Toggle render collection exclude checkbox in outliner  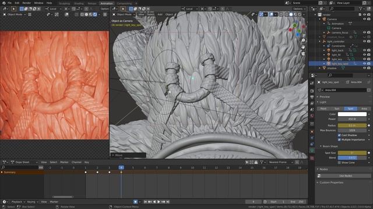[360, 15]
